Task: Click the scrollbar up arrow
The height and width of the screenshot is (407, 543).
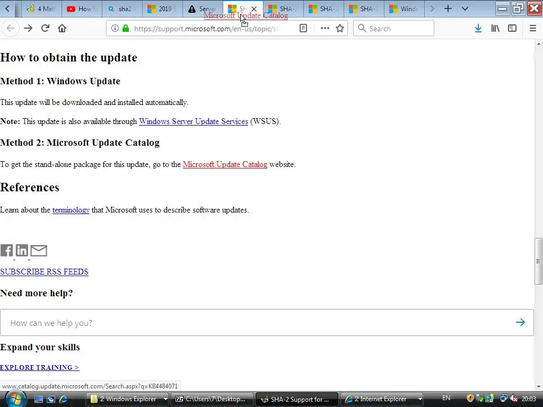Action: point(539,44)
